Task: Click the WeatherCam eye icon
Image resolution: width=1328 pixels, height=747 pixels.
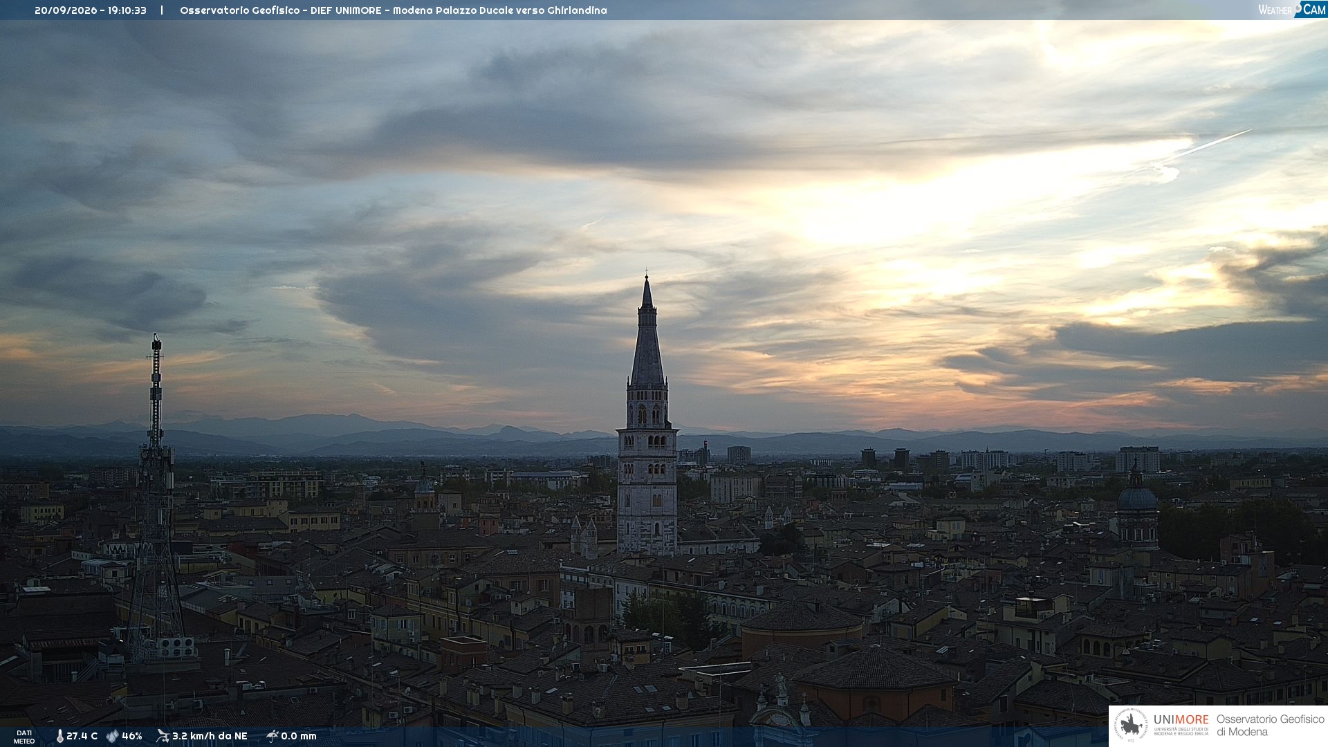Action: [1298, 8]
